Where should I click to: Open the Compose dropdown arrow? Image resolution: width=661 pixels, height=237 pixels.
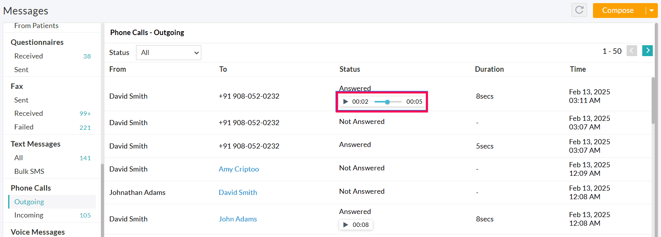click(652, 11)
